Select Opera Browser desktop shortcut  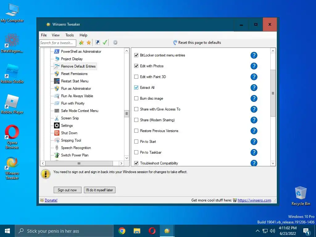pos(12,137)
